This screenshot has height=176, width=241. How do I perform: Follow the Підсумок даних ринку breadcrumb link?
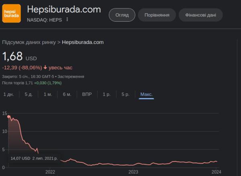[29, 42]
